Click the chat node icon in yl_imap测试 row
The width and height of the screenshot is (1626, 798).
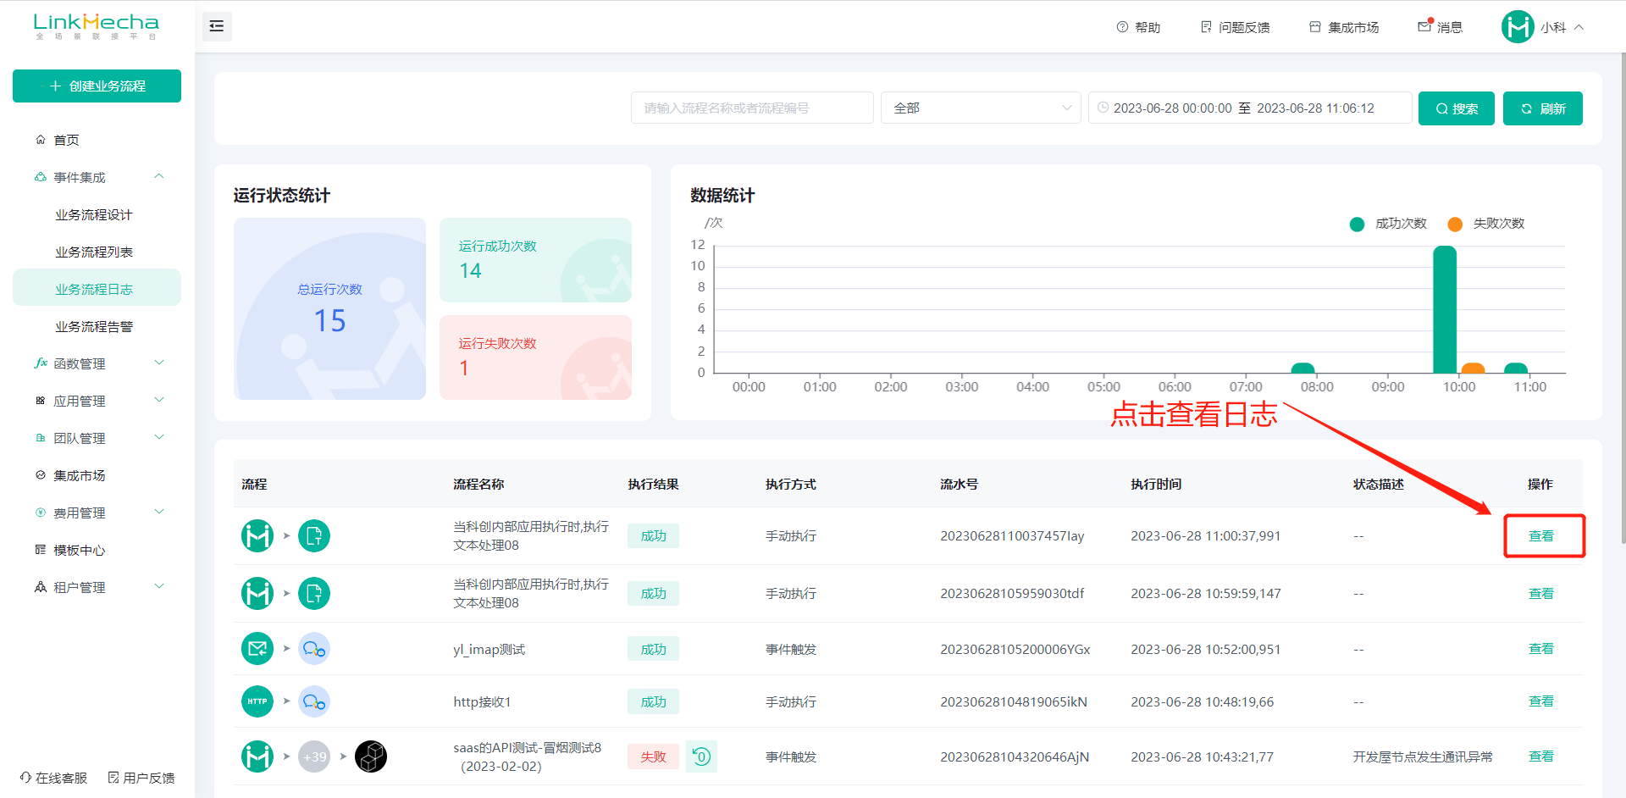(314, 649)
